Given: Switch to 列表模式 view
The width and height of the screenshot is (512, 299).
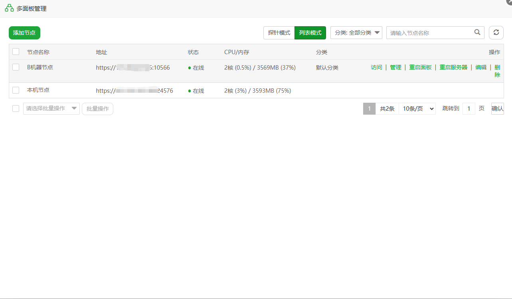Looking at the screenshot, I should (x=310, y=33).
